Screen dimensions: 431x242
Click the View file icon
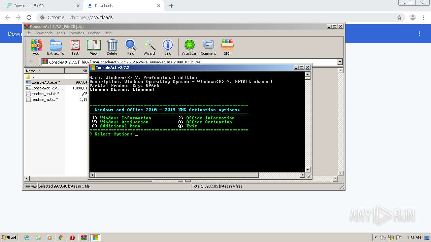[94, 47]
